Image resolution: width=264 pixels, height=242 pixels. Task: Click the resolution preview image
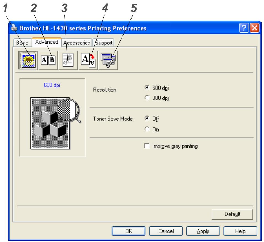tap(55, 123)
